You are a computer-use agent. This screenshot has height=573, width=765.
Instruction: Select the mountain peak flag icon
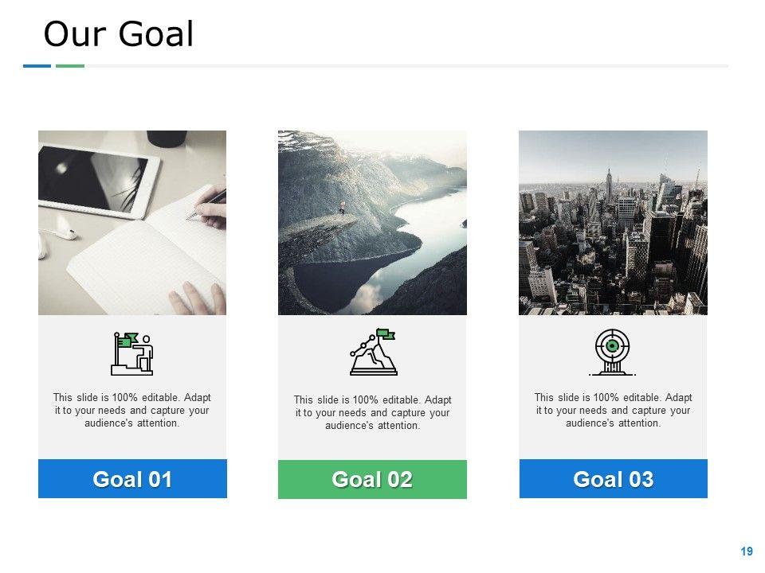(x=373, y=352)
